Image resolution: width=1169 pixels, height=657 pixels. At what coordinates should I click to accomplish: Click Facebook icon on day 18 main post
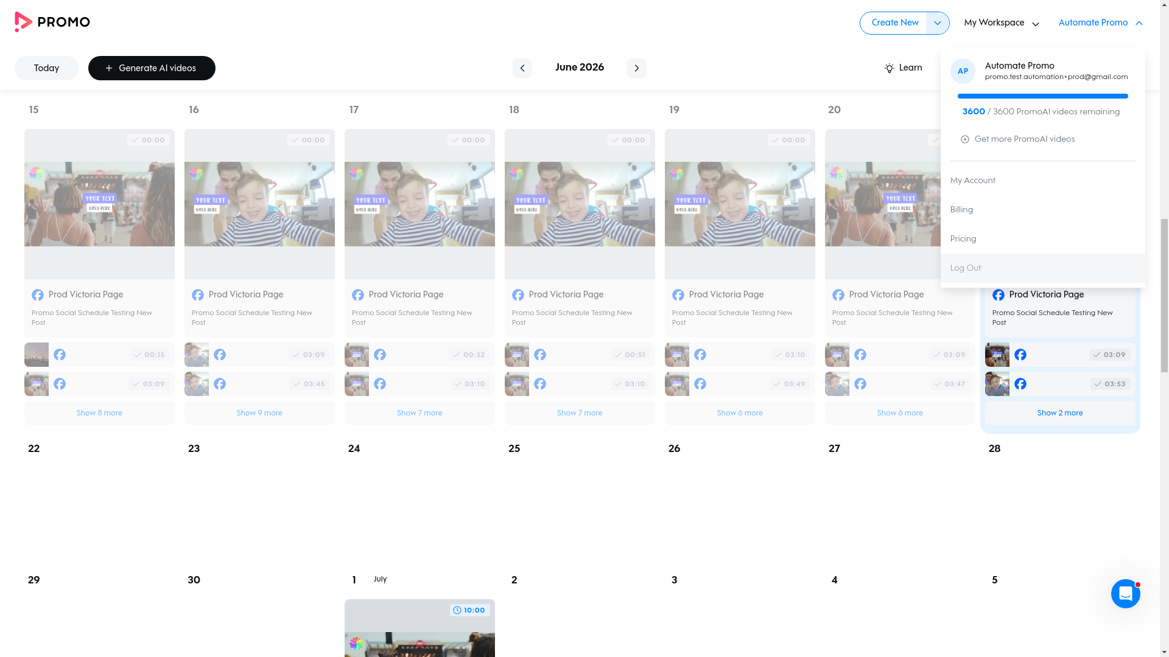[518, 295]
